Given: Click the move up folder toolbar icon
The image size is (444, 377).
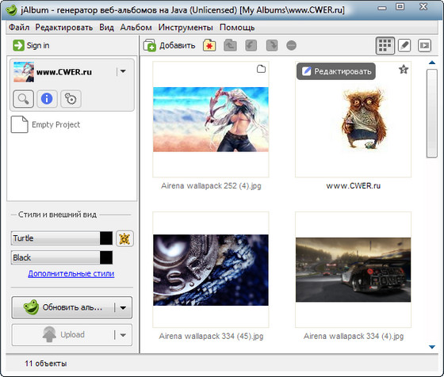Looking at the screenshot, I should (230, 45).
